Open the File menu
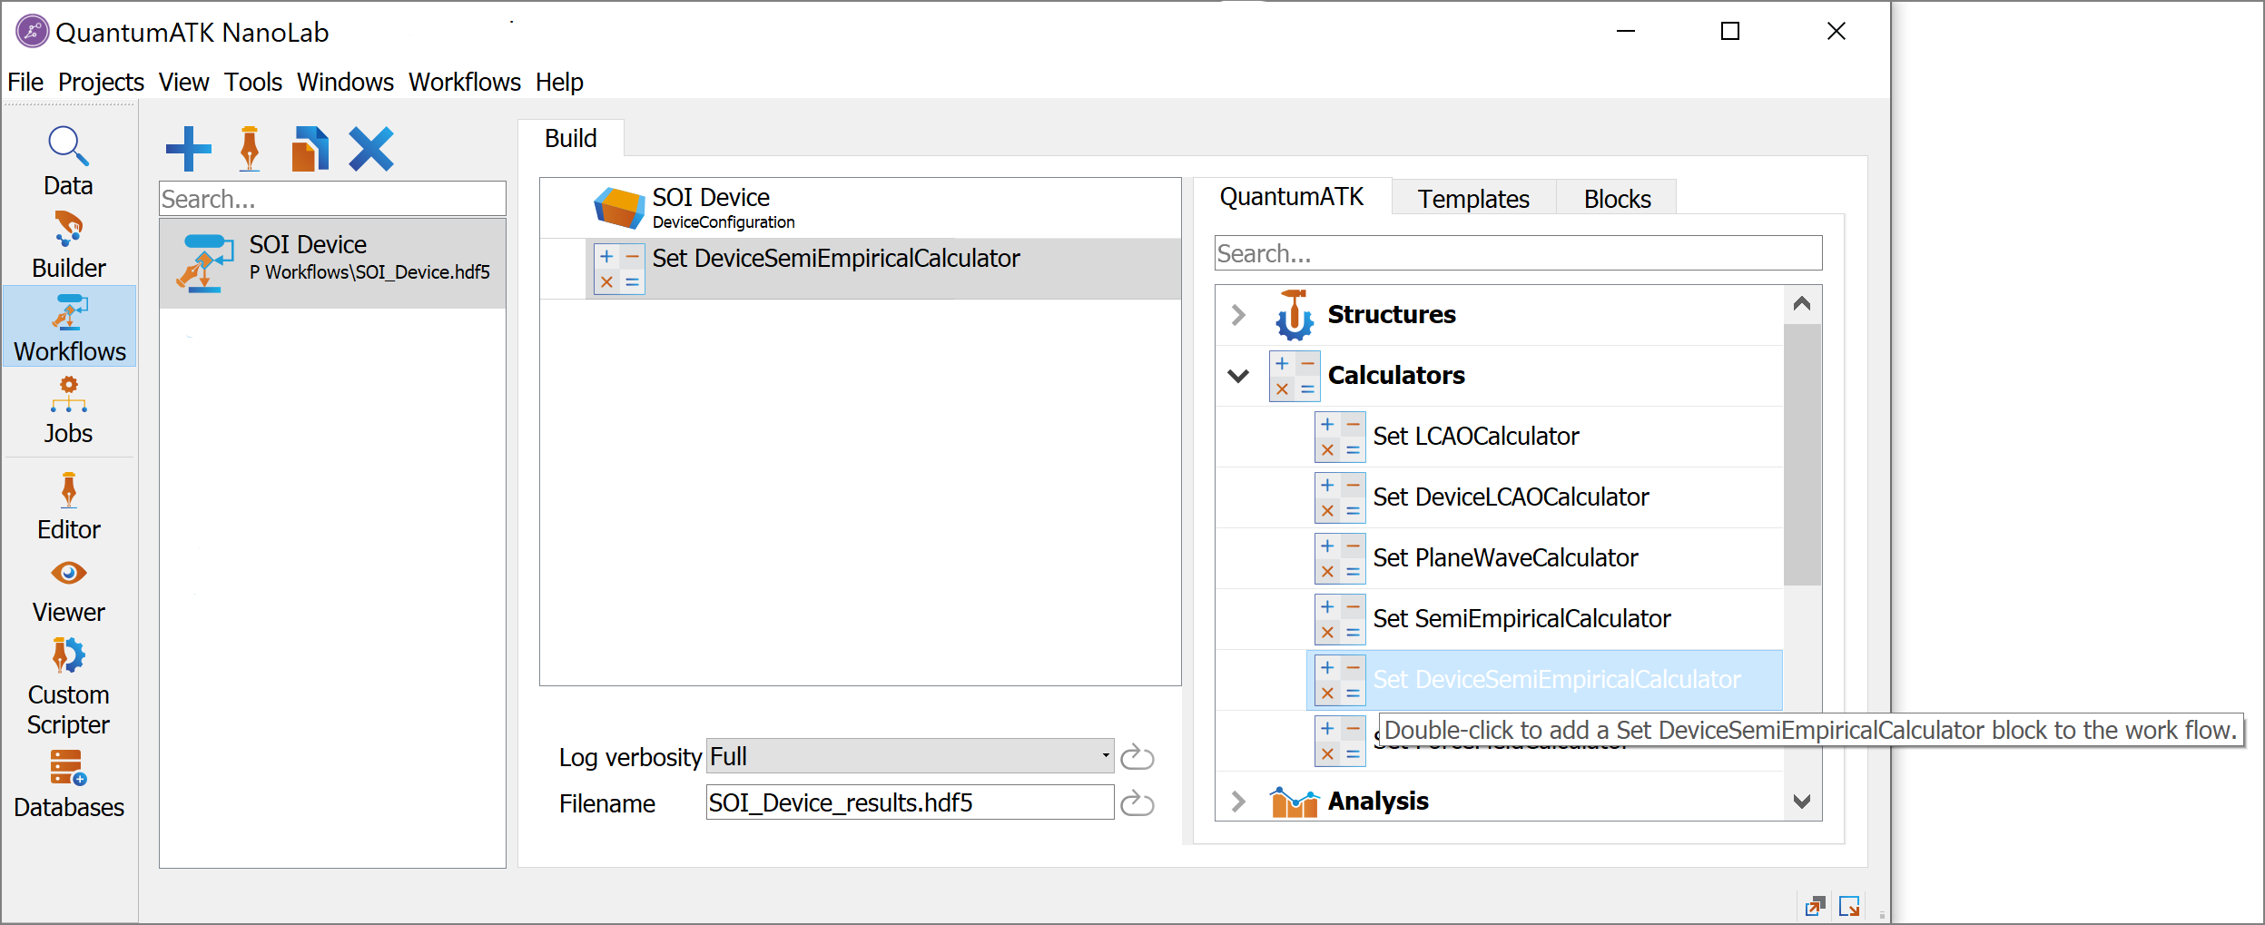The width and height of the screenshot is (2265, 925). click(25, 82)
